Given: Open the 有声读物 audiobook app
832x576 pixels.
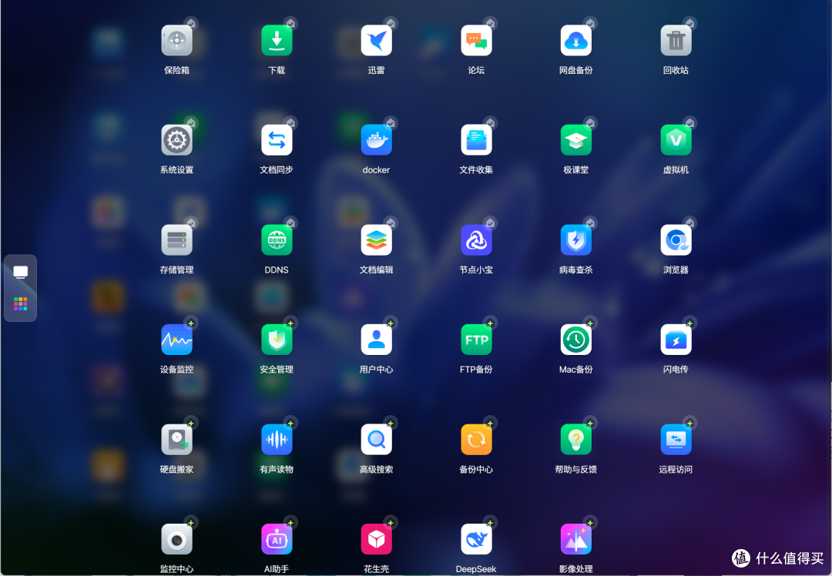Looking at the screenshot, I should (x=277, y=440).
